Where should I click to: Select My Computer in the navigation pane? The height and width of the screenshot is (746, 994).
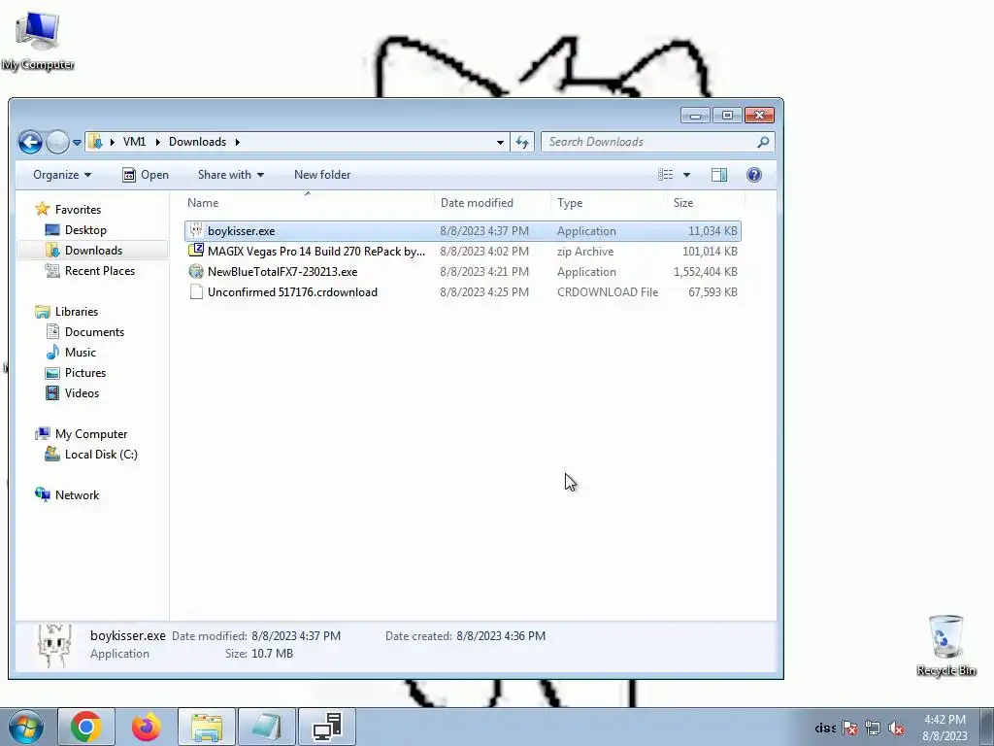point(82,434)
